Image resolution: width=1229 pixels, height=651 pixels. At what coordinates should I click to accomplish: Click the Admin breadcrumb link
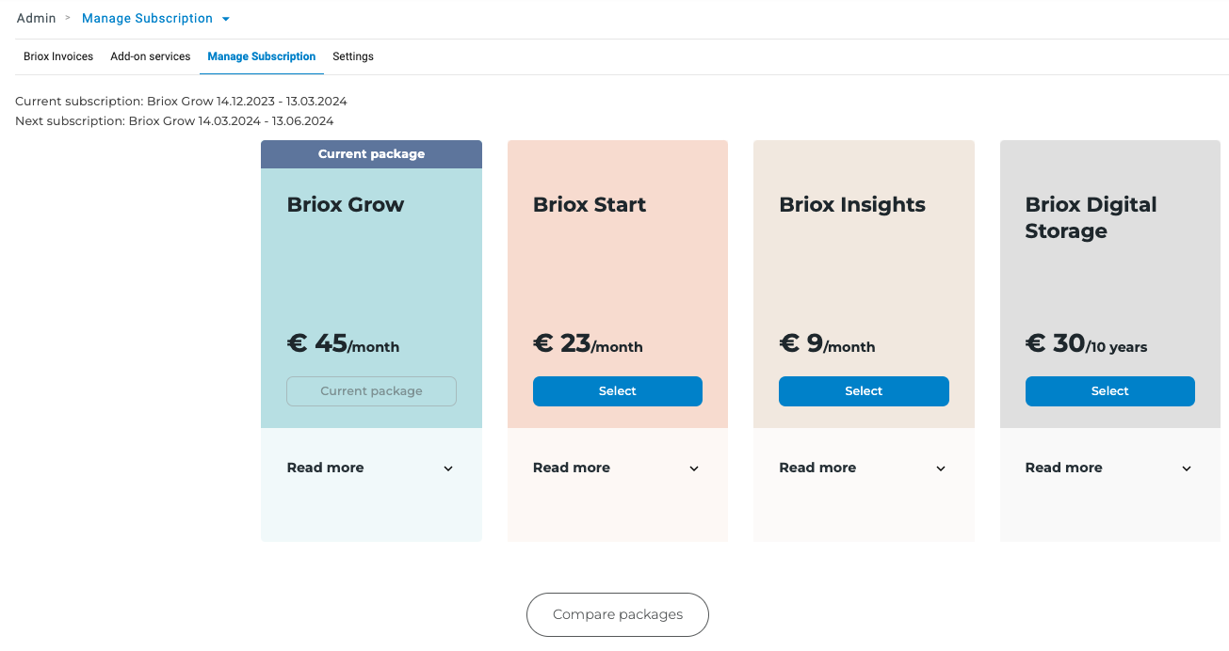tap(37, 19)
